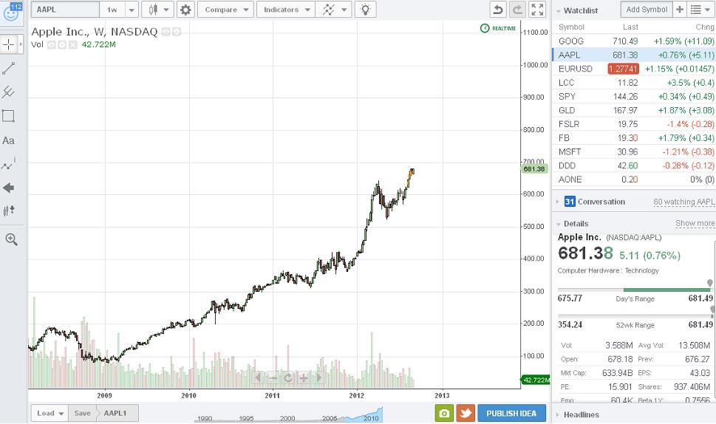Click the chart zoom-in plus control
Screen dimensions: 716x424
[303, 377]
